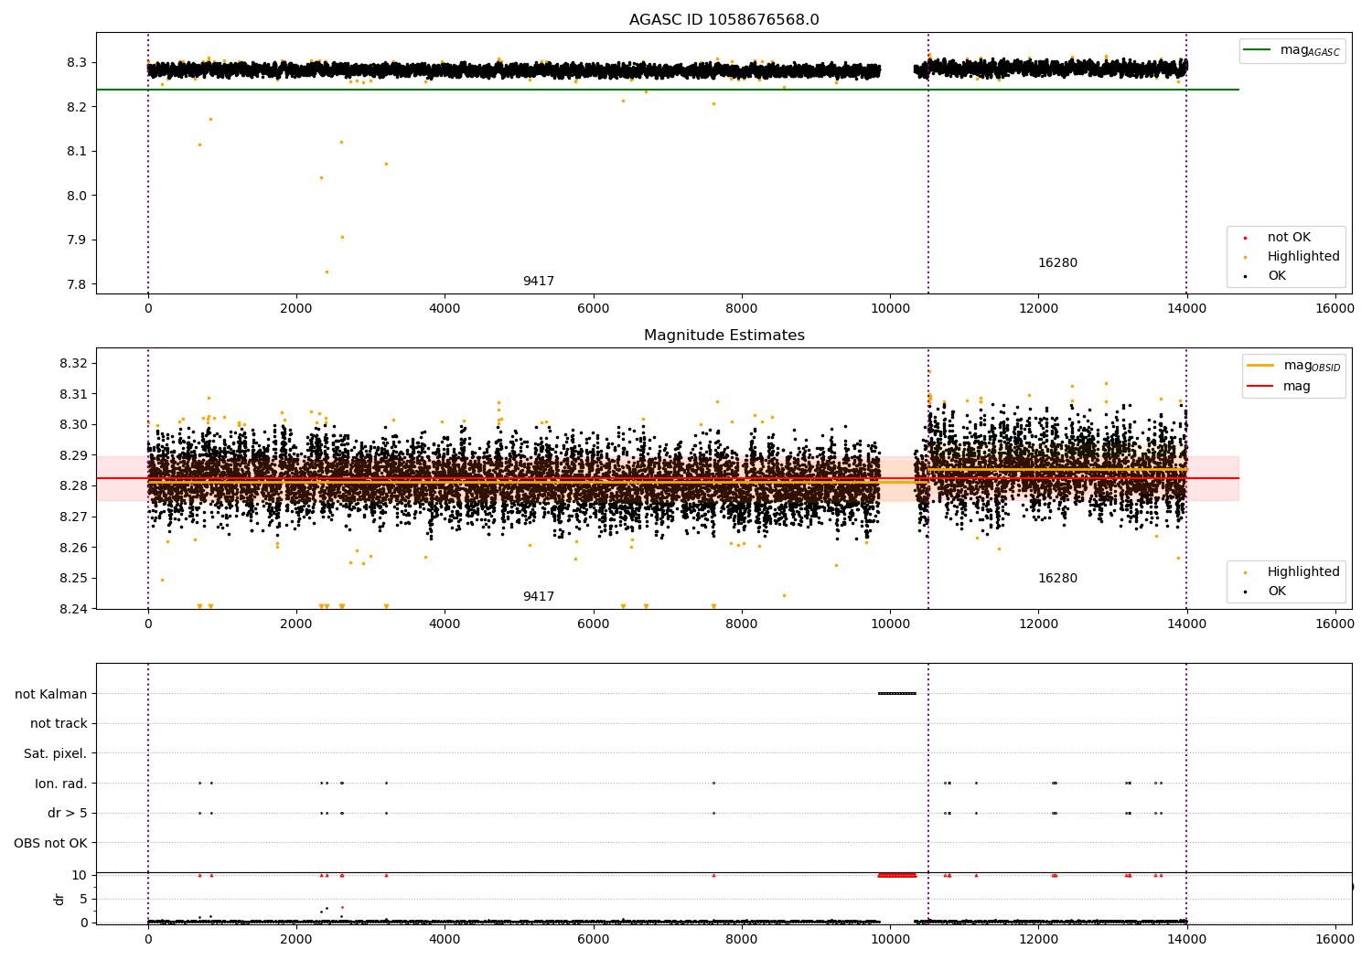Image resolution: width=1372 pixels, height=960 pixels.
Task: Click the "8.28" y-axis tick label
Action: pyautogui.click(x=73, y=486)
